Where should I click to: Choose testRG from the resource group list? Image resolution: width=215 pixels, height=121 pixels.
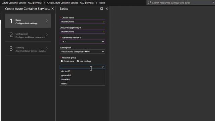click(x=82, y=84)
